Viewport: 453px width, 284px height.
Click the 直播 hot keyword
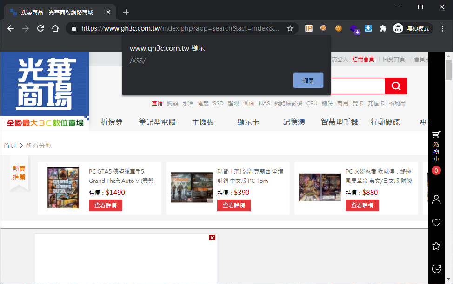[x=157, y=103]
